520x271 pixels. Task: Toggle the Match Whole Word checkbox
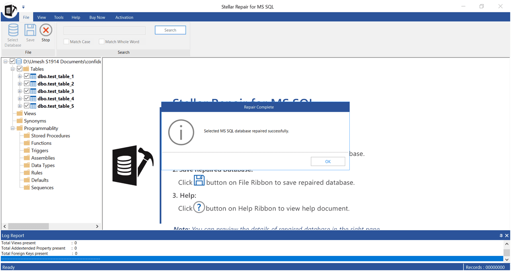point(101,42)
